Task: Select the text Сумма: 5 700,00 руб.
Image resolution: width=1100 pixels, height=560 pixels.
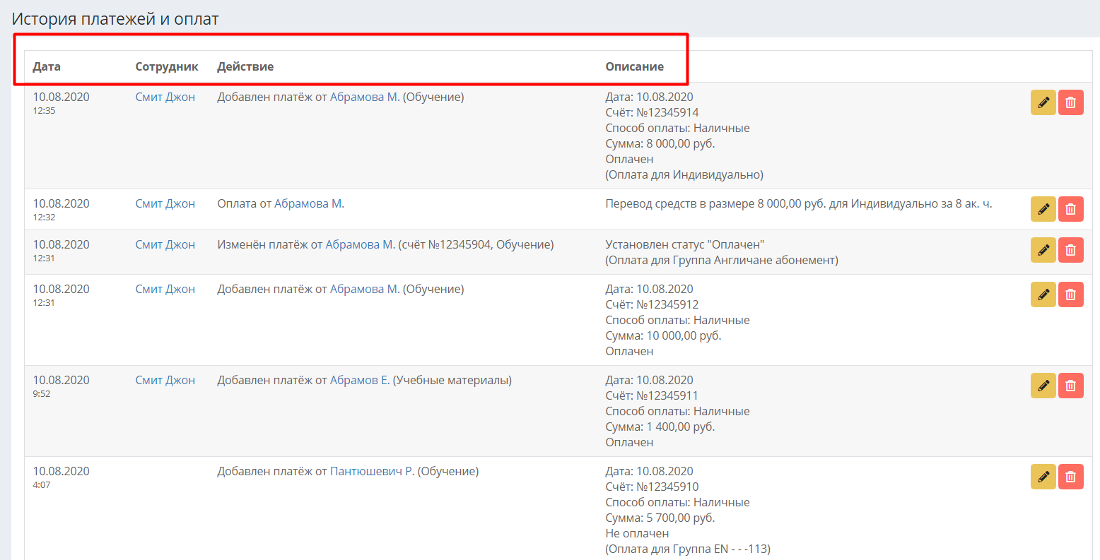Action: [660, 518]
